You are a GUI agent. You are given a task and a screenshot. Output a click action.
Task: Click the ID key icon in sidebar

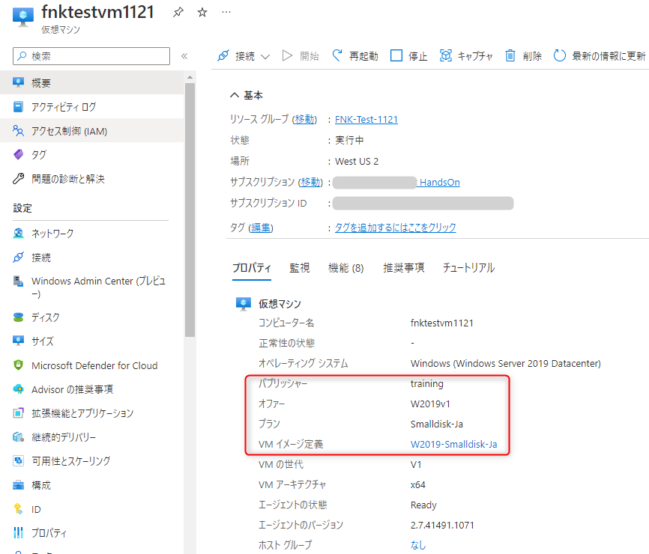[18, 509]
